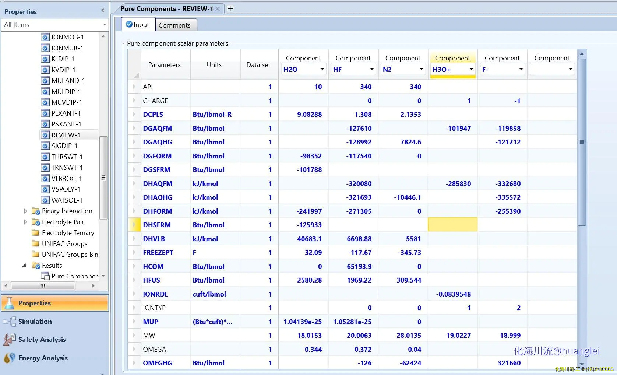This screenshot has height=375, width=617.
Task: Click the PLXANT-1 item icon
Action: pos(45,113)
